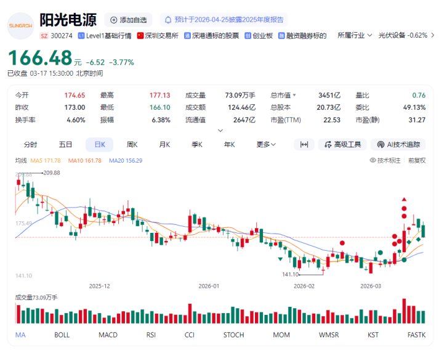Click the 光伏设备 industry link

392,36
